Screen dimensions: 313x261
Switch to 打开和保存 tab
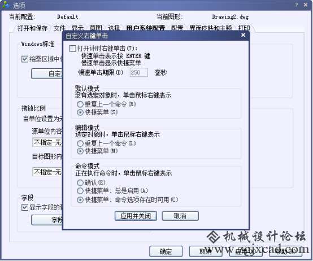(x=32, y=28)
